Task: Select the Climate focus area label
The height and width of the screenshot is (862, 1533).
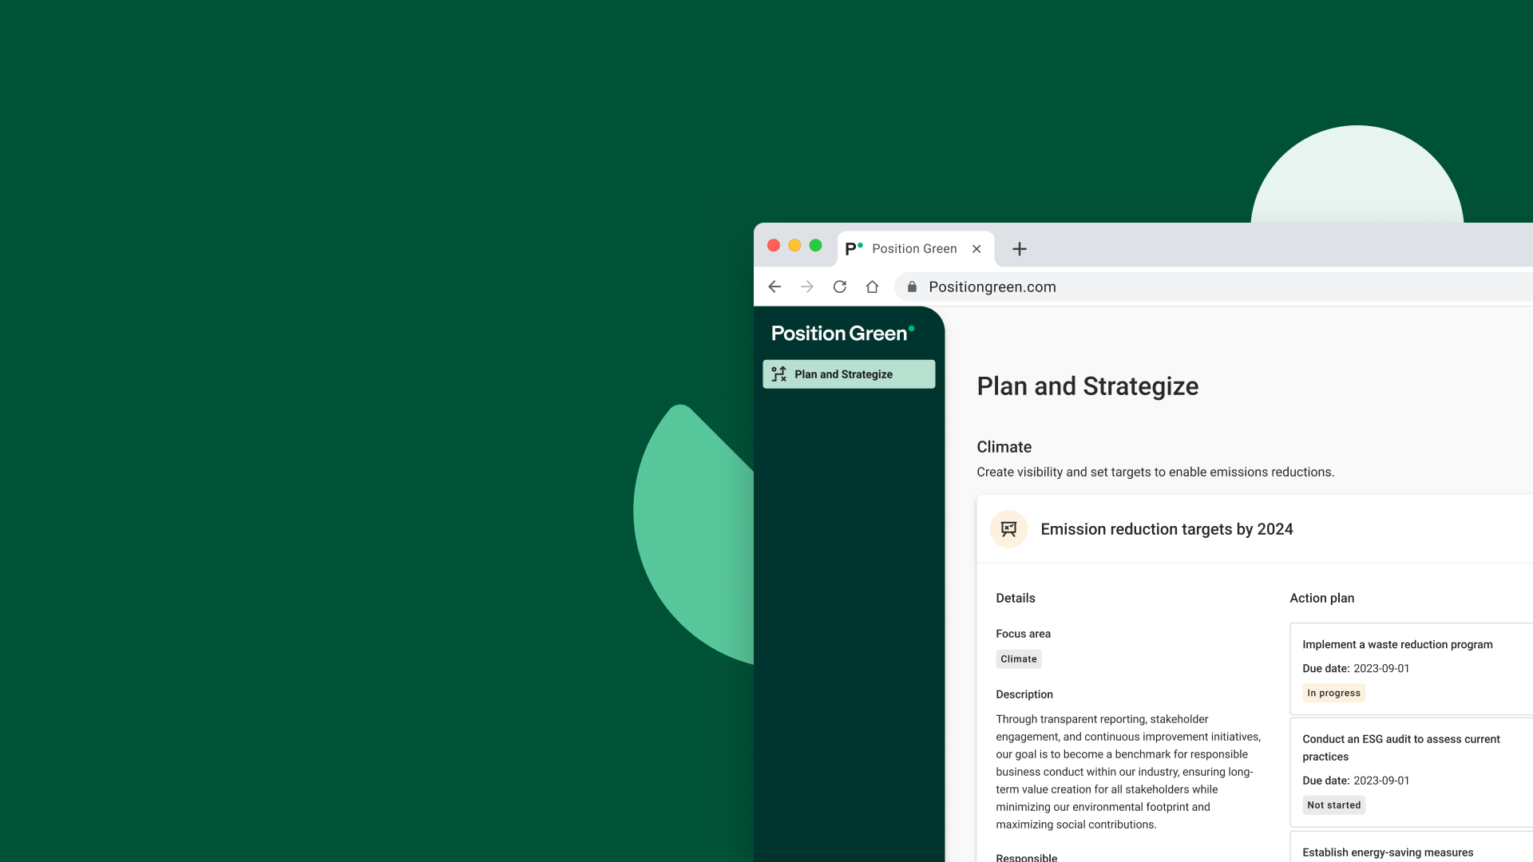Action: tap(1019, 658)
